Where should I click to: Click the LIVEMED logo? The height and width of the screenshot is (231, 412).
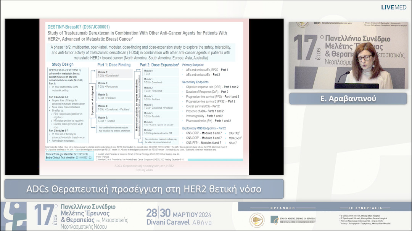[394, 7]
